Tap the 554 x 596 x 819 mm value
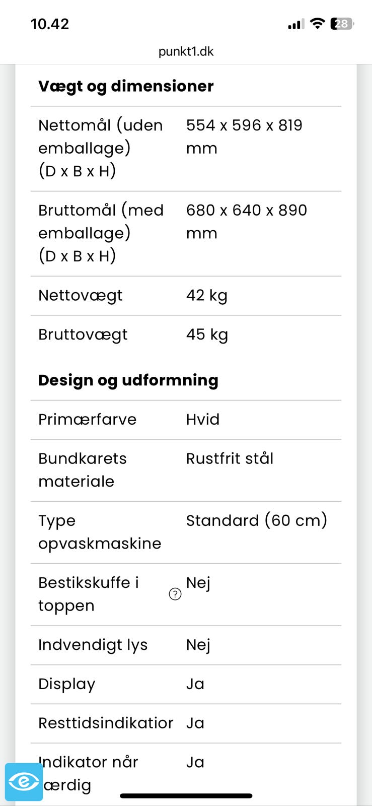This screenshot has width=372, height=806. (244, 137)
